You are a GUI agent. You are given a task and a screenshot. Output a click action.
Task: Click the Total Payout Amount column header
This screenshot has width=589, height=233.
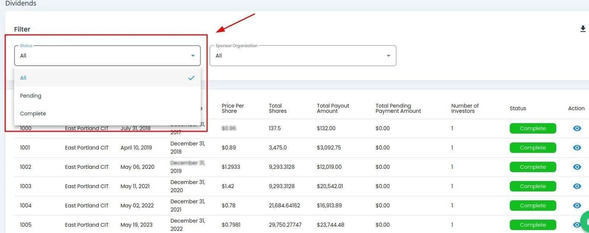(333, 108)
